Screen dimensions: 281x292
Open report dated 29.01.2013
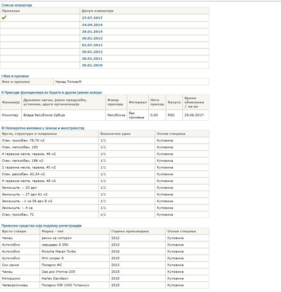(x=92, y=38)
